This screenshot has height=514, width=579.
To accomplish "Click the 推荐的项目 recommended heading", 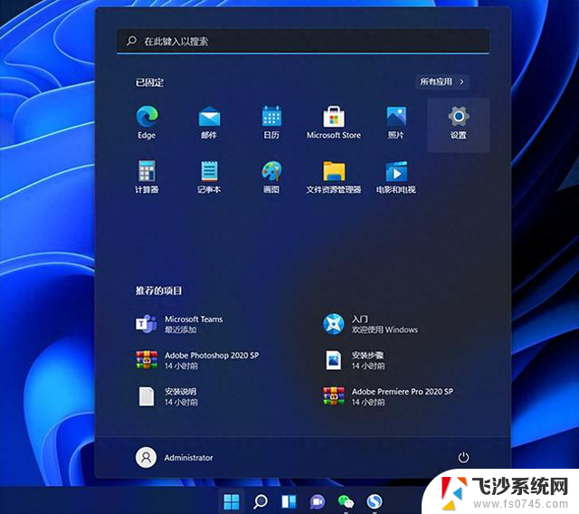I will click(x=158, y=290).
